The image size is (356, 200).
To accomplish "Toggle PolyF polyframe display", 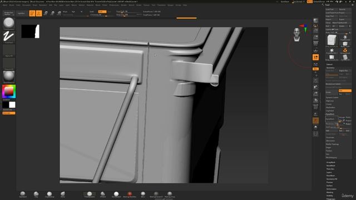I will 315,107.
